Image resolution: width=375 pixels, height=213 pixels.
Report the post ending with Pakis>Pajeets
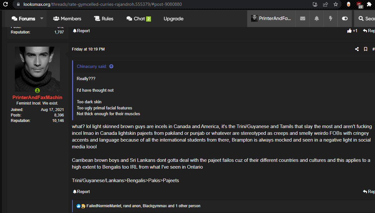[x=81, y=191]
